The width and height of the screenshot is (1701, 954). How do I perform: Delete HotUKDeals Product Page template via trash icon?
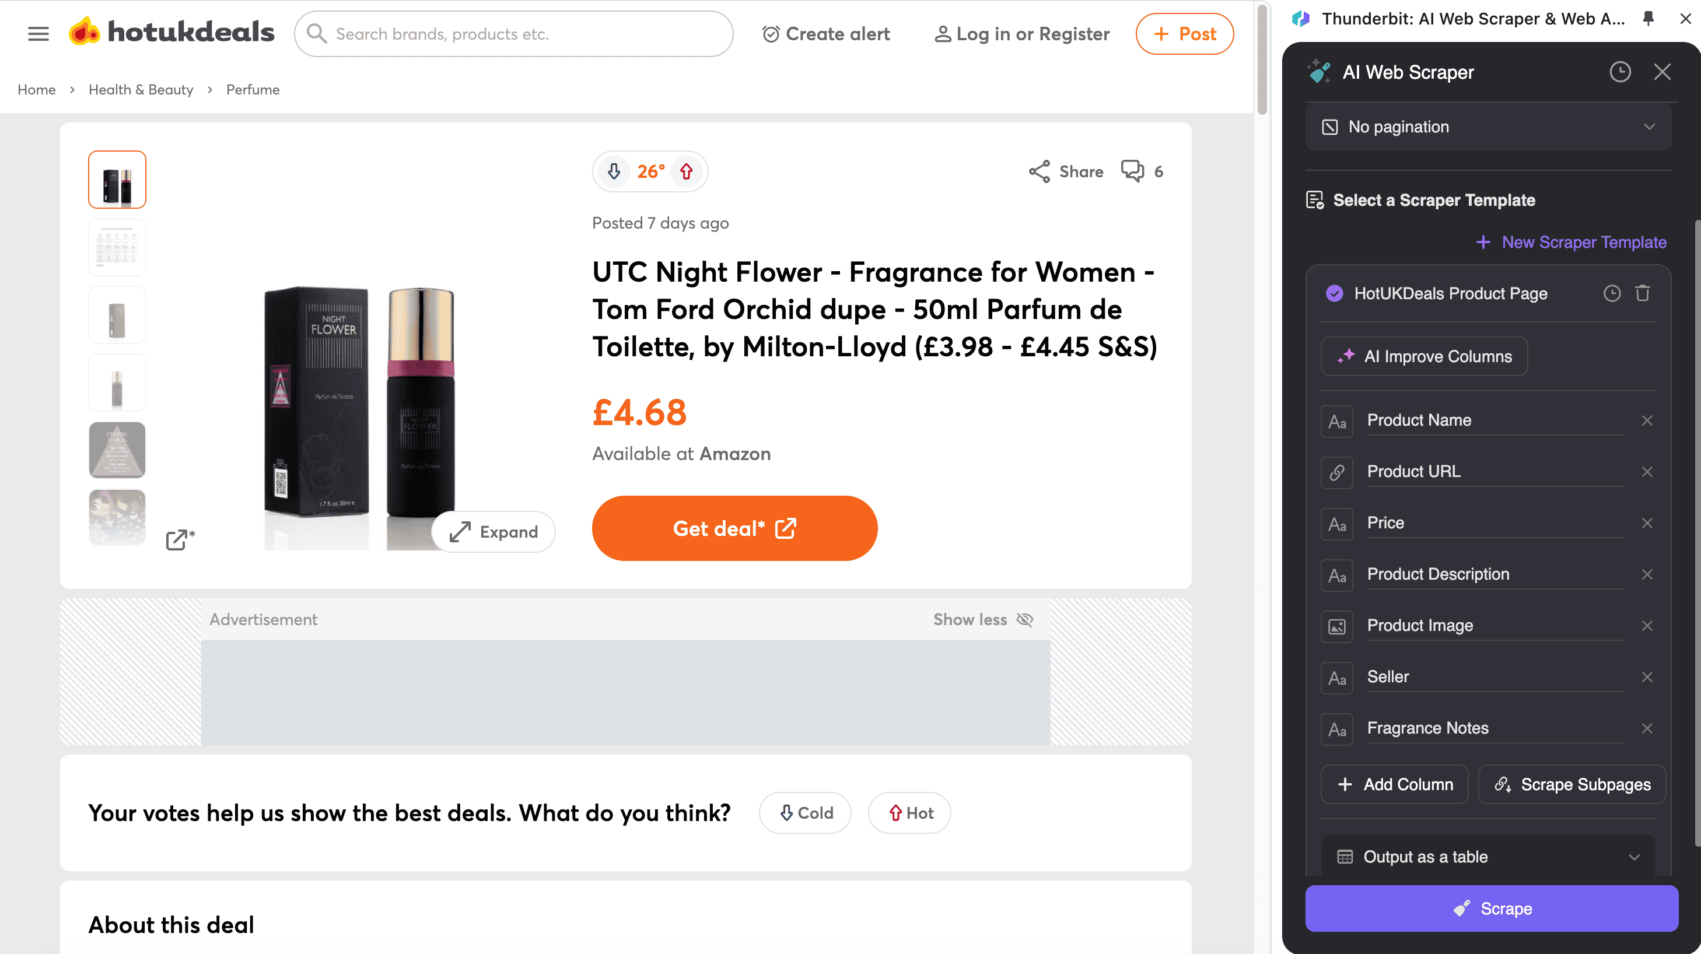click(x=1642, y=293)
